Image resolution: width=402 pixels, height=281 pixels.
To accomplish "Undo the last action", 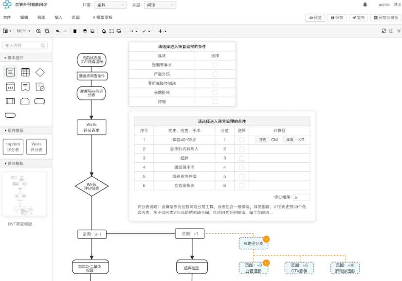I will (58, 31).
